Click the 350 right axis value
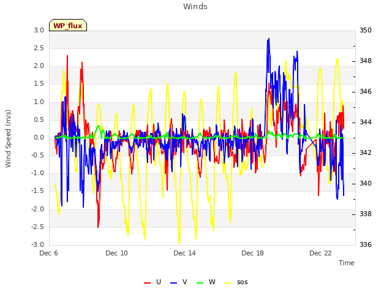 click(366, 30)
